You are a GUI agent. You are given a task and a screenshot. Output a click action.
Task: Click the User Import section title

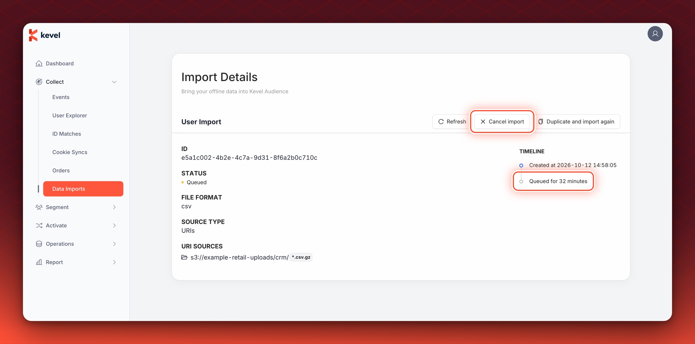pyautogui.click(x=201, y=122)
